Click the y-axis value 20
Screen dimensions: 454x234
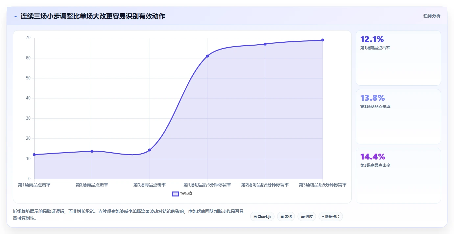coord(28,138)
